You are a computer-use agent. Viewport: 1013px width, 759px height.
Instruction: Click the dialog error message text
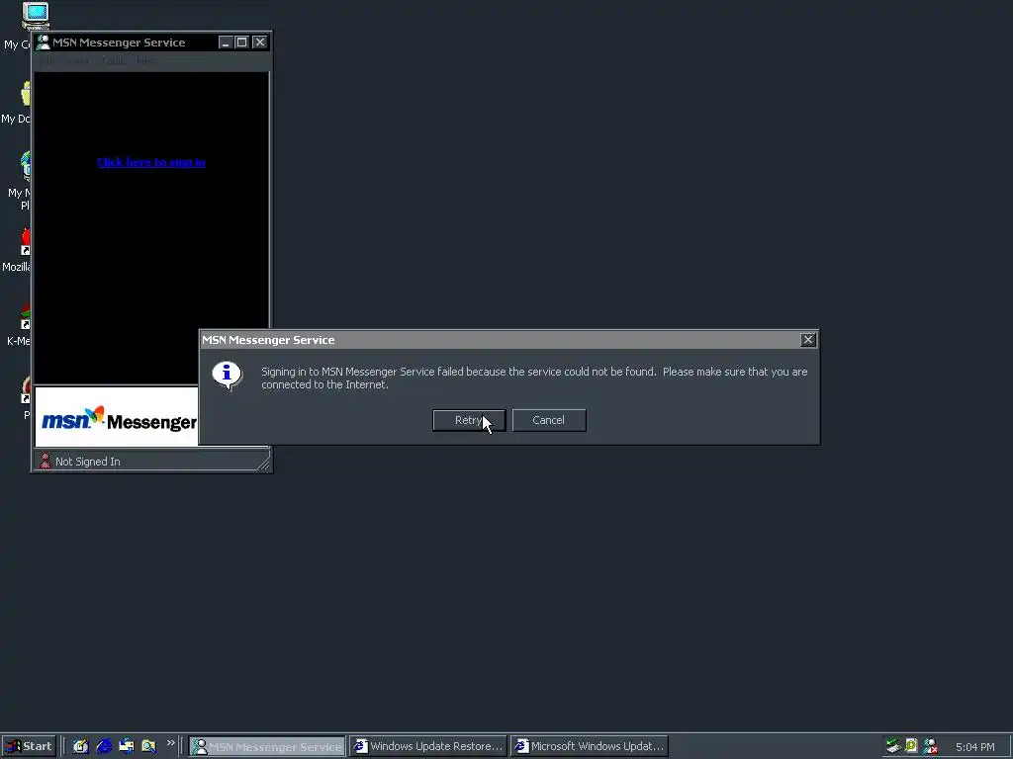click(x=534, y=379)
